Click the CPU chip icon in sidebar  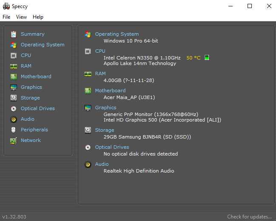[14, 56]
